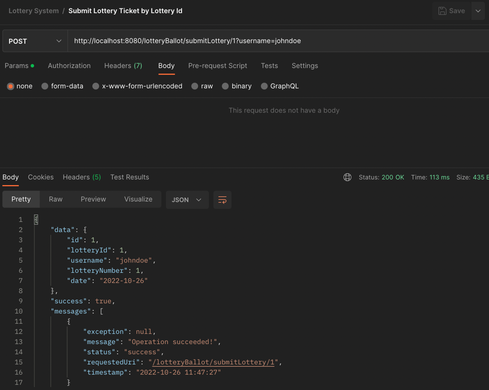Switch response view to Raw
This screenshot has height=390, width=489.
55,199
